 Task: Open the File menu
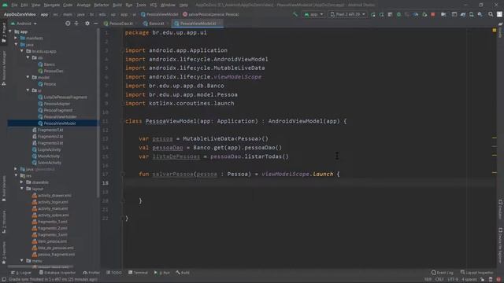tap(14, 5)
